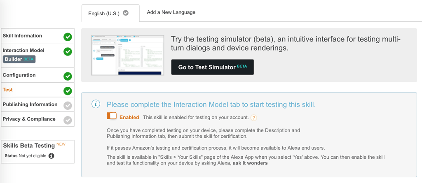Screen dimensions: 422x183
Task: Click the blue info circle icon in the notice
Action: [x=96, y=104]
